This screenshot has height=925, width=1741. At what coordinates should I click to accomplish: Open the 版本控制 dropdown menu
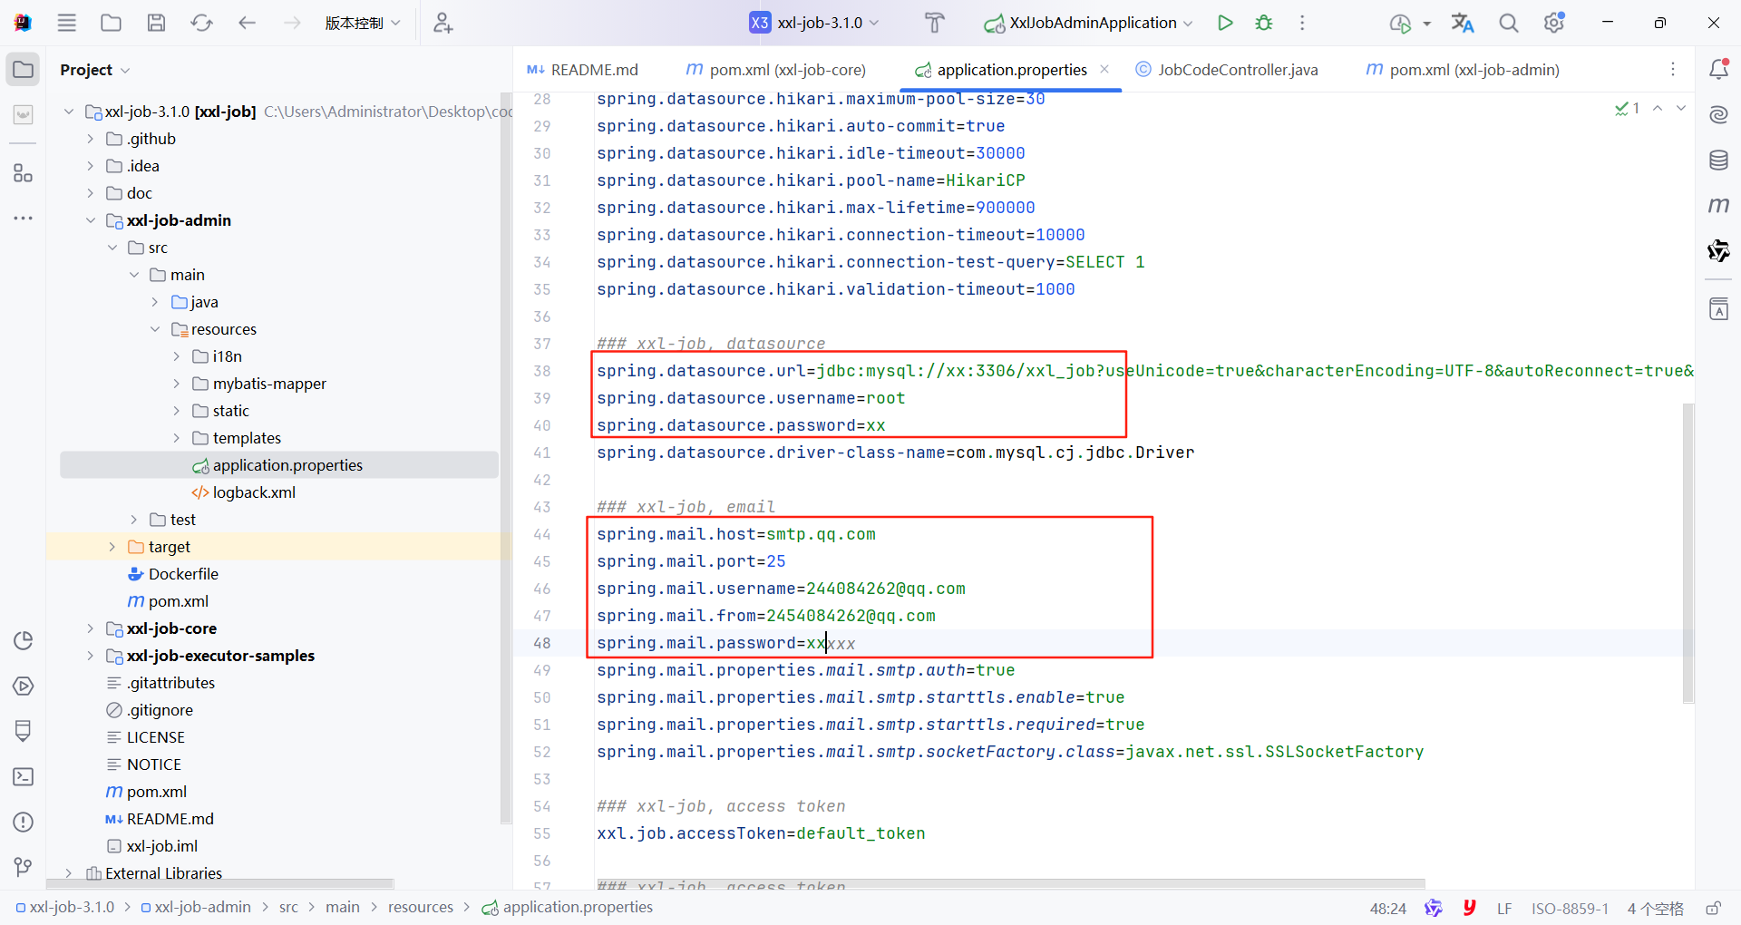click(362, 23)
